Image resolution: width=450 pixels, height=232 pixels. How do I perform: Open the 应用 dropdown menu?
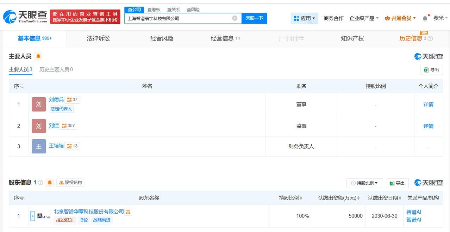pyautogui.click(x=304, y=18)
